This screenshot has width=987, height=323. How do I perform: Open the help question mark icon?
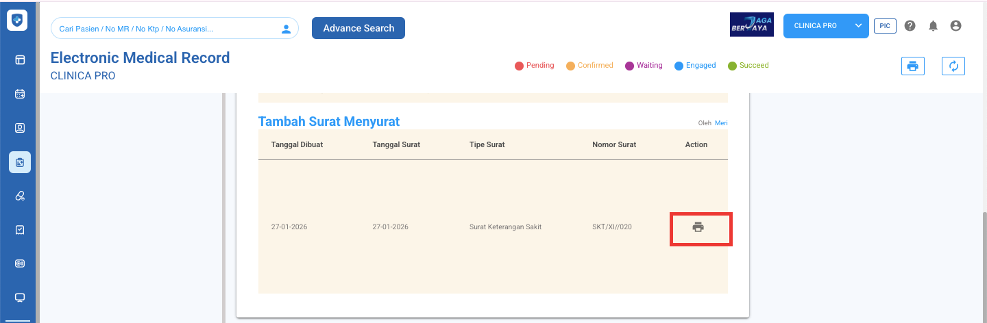click(910, 26)
